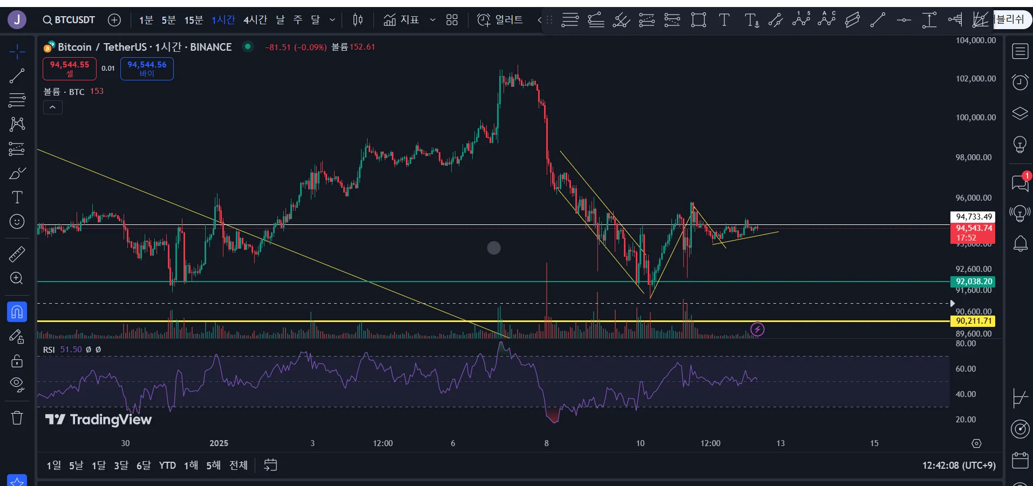Select anchored text tool in floating toolbar
The image size is (1033, 486).
(x=751, y=20)
